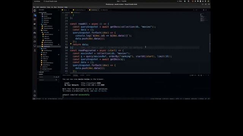Open reportWebVitals.js in the file tree
The height and width of the screenshot is (136, 243).
[x=48, y=63]
